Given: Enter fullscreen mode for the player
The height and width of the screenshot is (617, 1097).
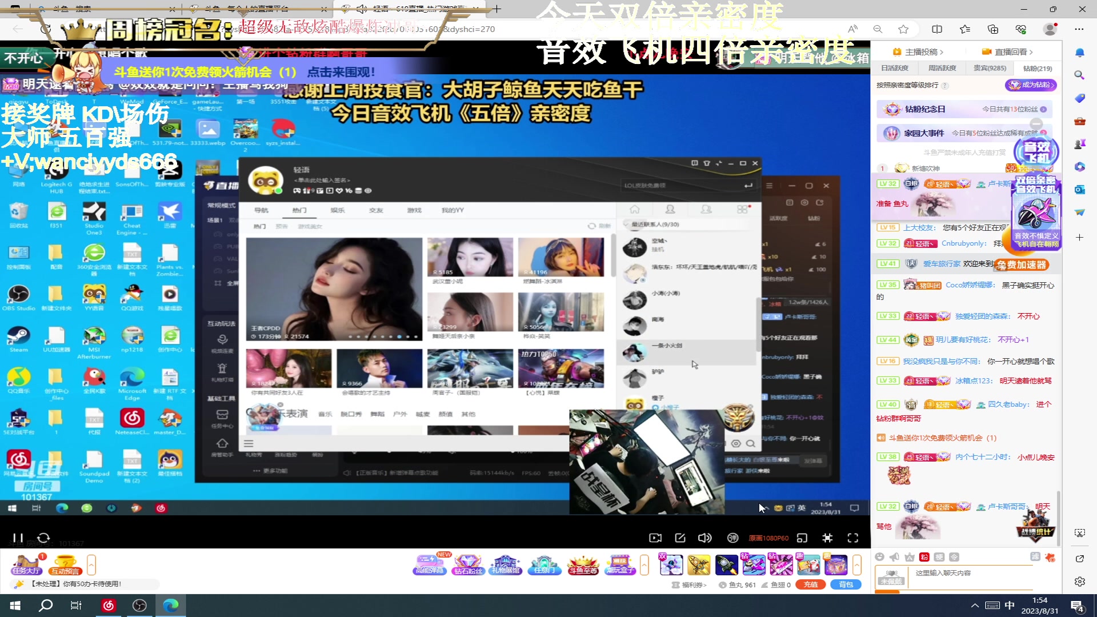Looking at the screenshot, I should [x=853, y=538].
